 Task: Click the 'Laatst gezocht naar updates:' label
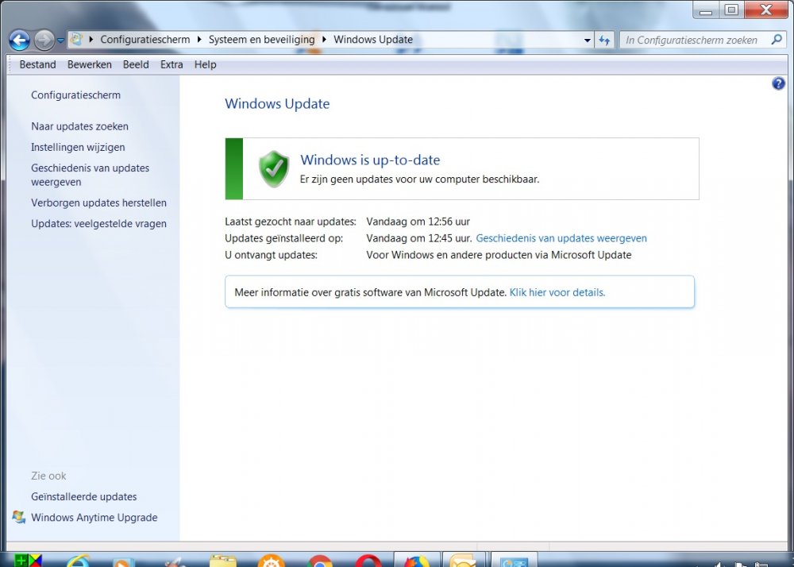click(291, 222)
